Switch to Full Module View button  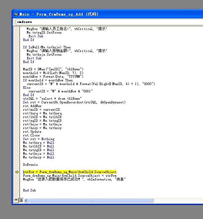click(21, 200)
